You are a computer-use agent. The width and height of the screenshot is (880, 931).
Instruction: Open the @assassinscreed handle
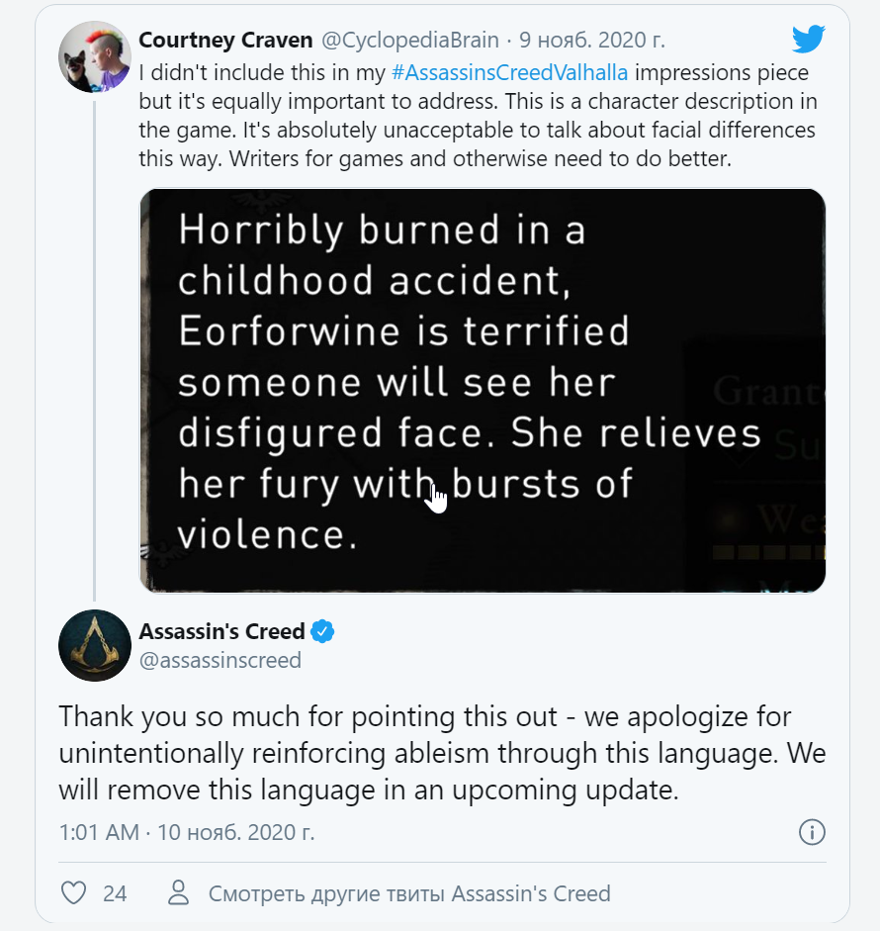click(220, 660)
